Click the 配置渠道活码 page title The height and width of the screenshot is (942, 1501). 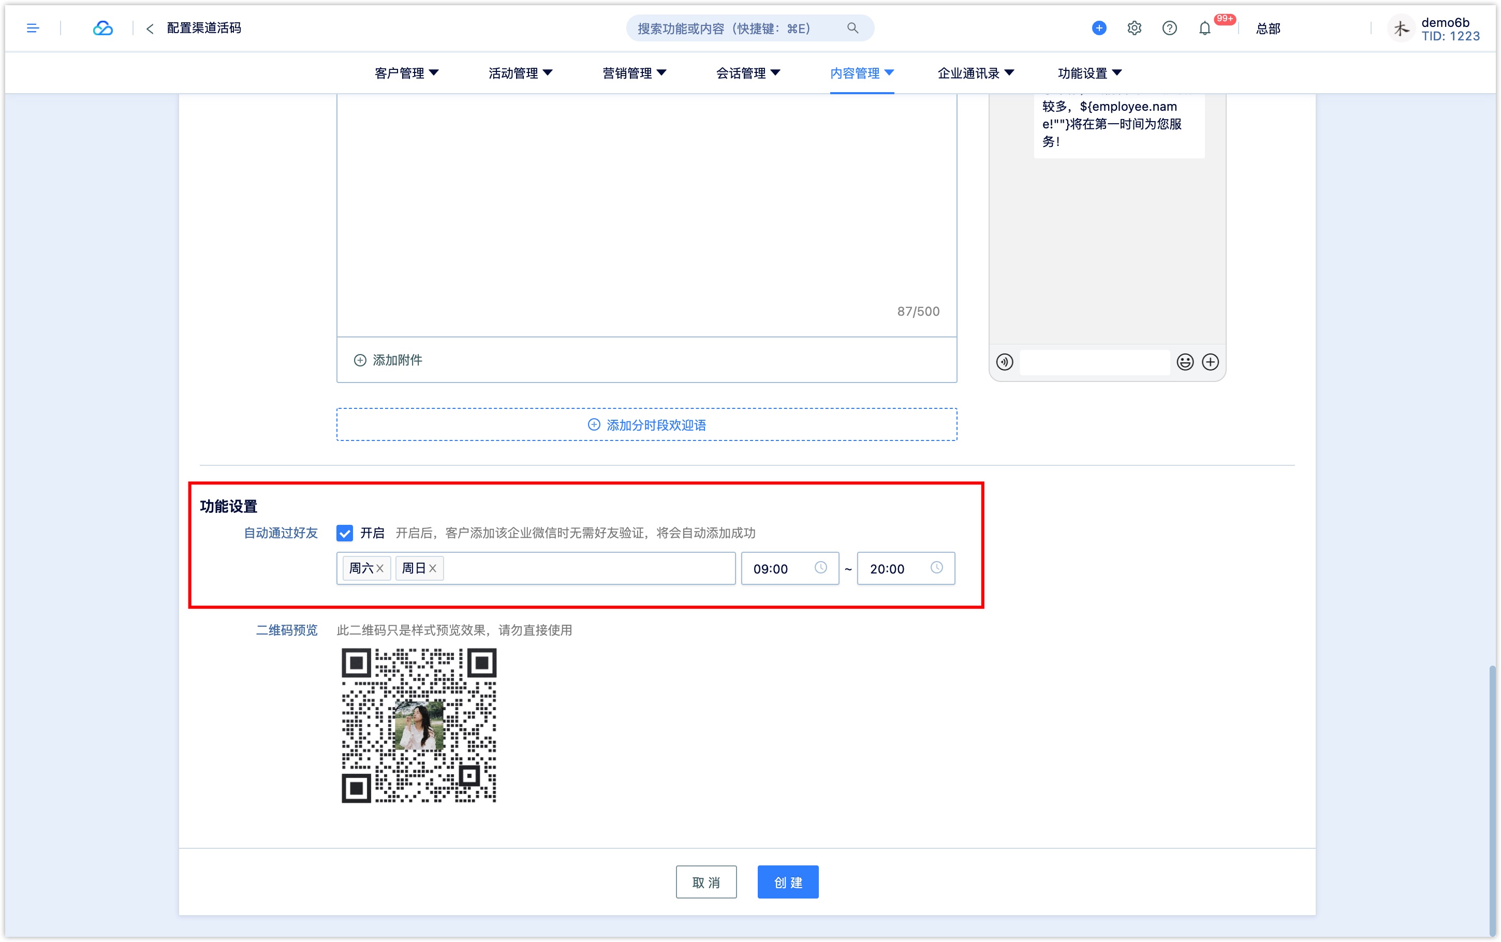[x=203, y=28]
